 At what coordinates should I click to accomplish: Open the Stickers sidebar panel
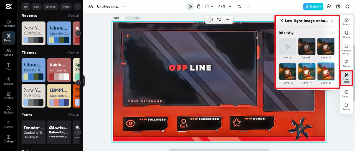coord(9,110)
